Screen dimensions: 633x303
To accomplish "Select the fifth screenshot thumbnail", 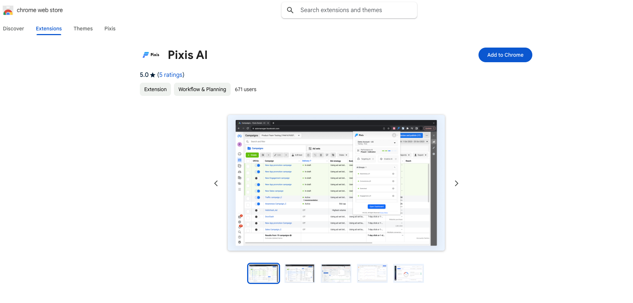I will pyautogui.click(x=409, y=273).
